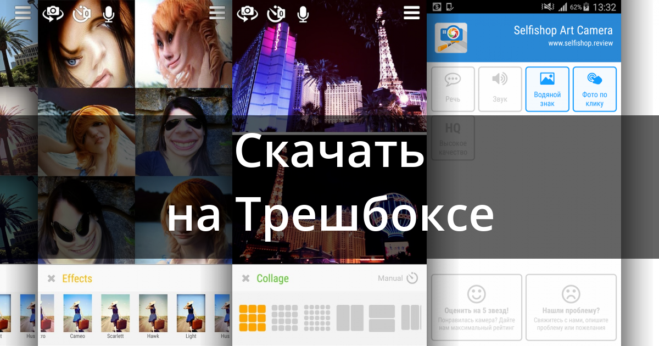Image resolution: width=659 pixels, height=346 pixels.
Task: Select the orange 3x3 collage grid
Action: pyautogui.click(x=253, y=318)
